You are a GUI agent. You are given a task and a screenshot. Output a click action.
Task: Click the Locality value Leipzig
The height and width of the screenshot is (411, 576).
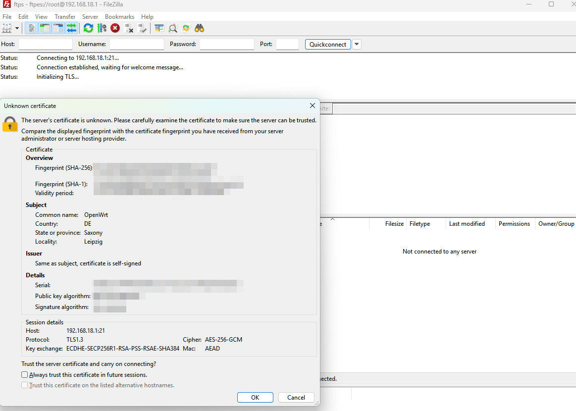point(93,242)
